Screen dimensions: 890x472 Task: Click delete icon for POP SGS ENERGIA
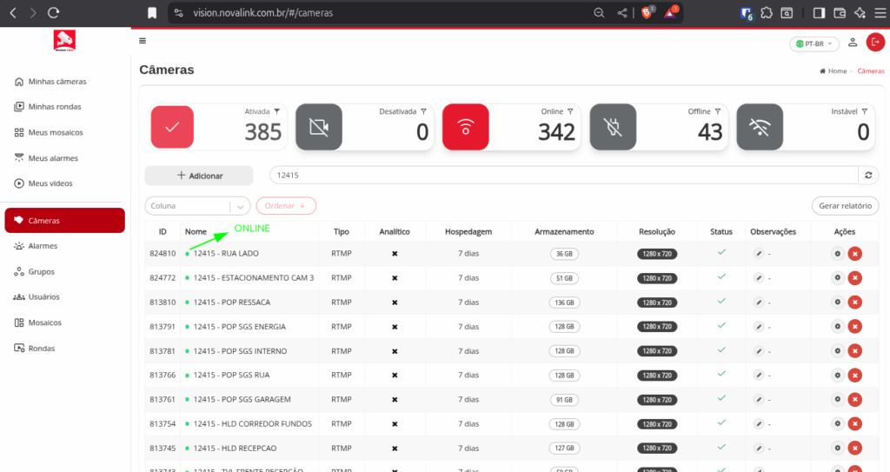tap(854, 327)
